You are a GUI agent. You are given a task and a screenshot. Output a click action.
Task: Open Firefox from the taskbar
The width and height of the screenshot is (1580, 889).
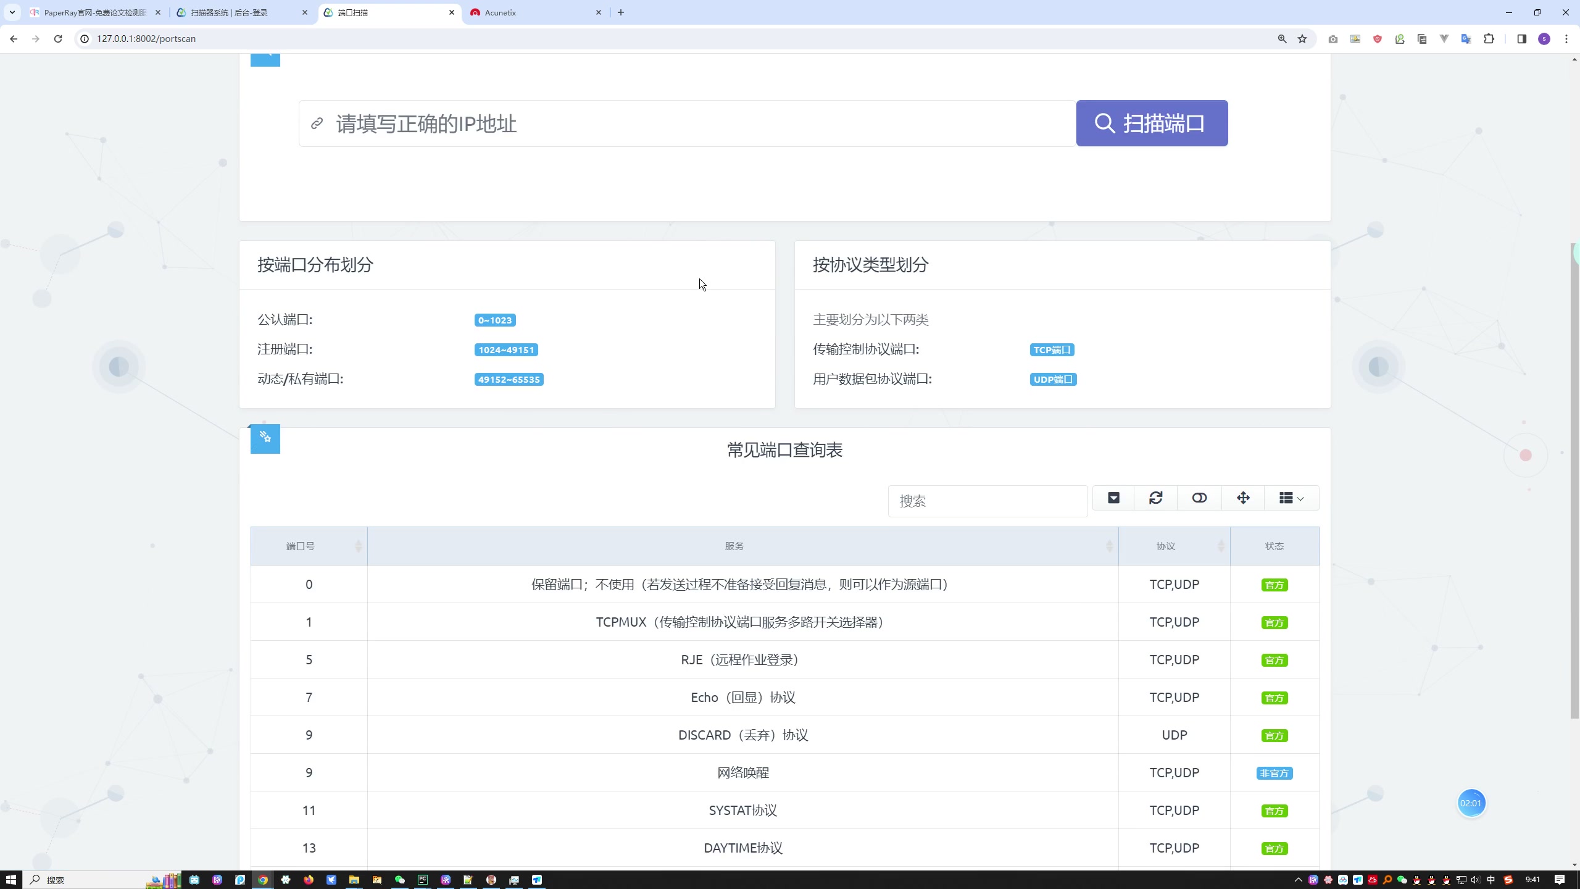[x=308, y=880]
